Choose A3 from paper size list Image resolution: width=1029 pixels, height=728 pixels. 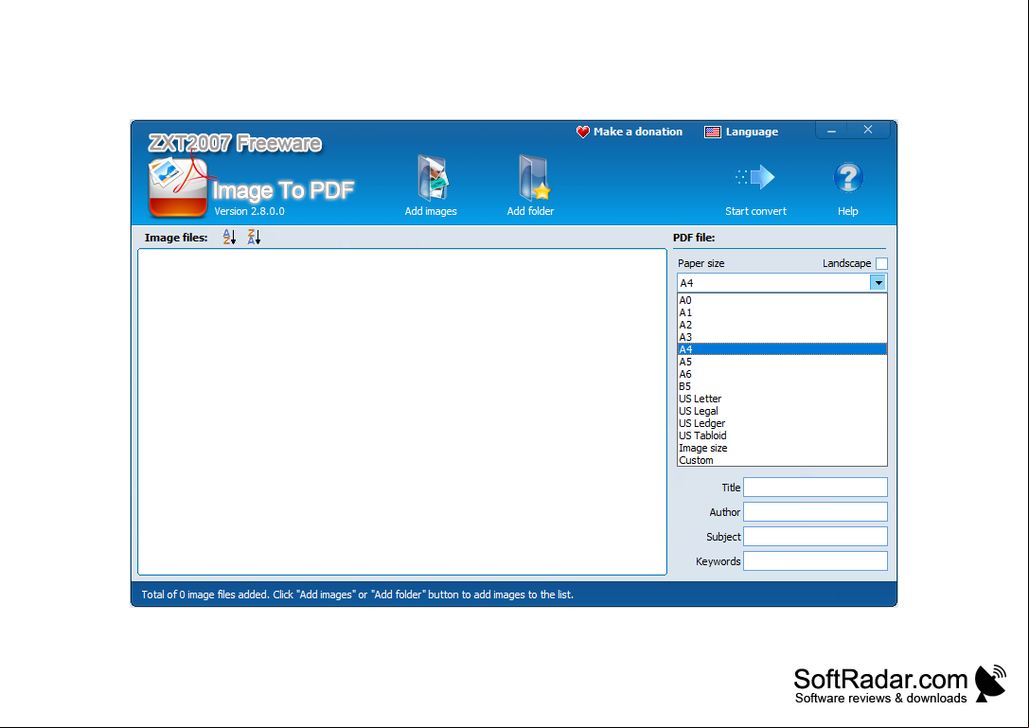point(782,337)
